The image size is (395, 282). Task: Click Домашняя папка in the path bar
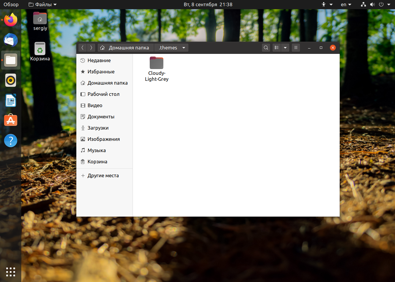[x=126, y=48]
